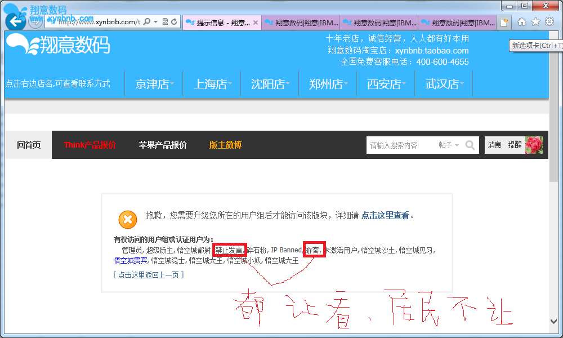Open a new tab with the new-tab button
Viewport: 563px width, 338px height.
504,23
